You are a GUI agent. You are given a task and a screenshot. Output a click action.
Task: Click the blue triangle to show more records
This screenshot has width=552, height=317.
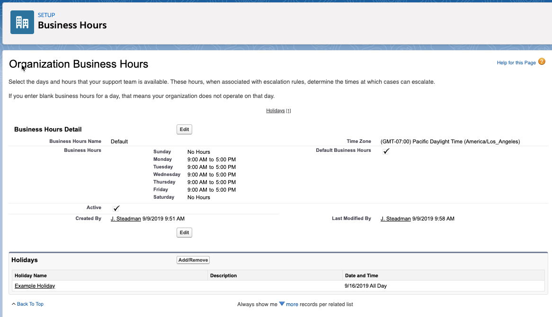click(x=282, y=304)
